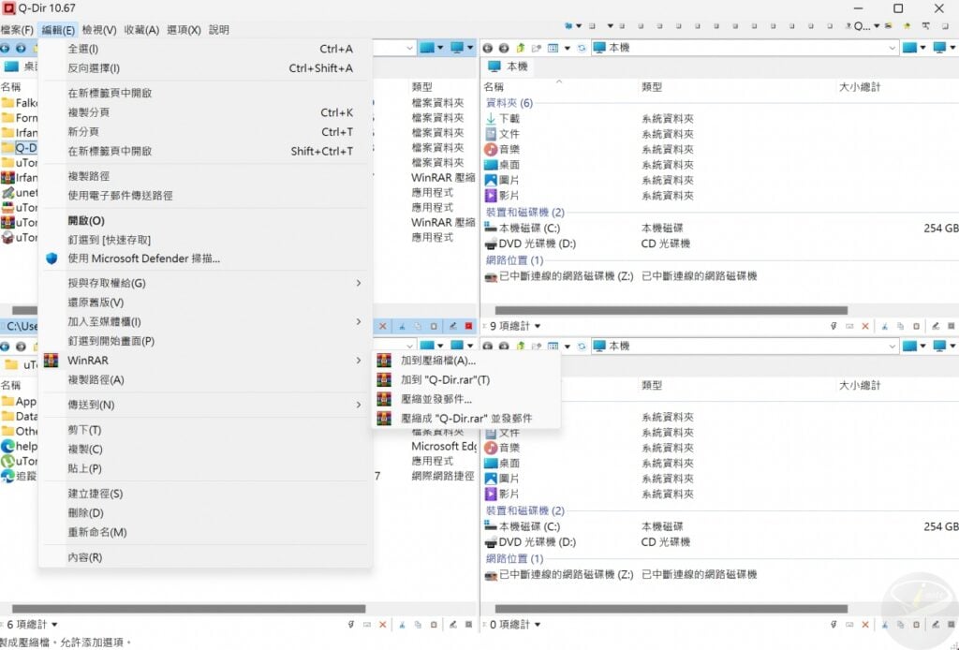Click the 下載 folder in the right pane
The height and width of the screenshot is (650, 959).
[515, 119]
